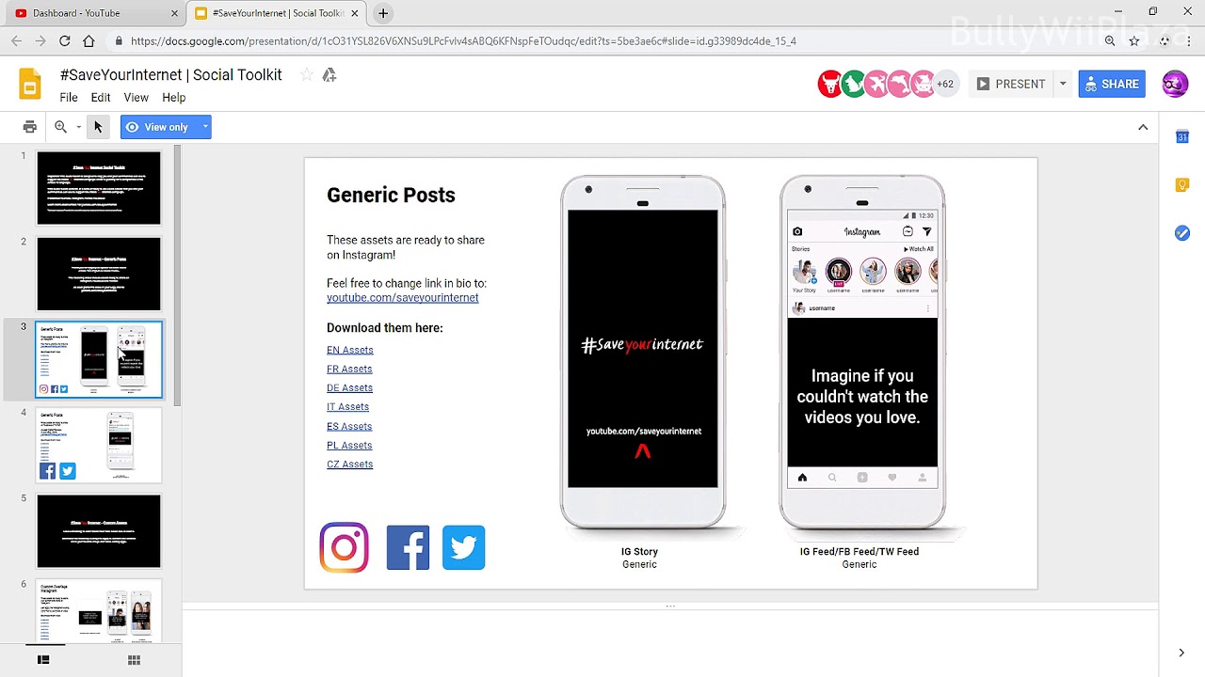Click the pink axolotl viewer avatar
Image resolution: width=1205 pixels, height=677 pixels.
point(923,84)
